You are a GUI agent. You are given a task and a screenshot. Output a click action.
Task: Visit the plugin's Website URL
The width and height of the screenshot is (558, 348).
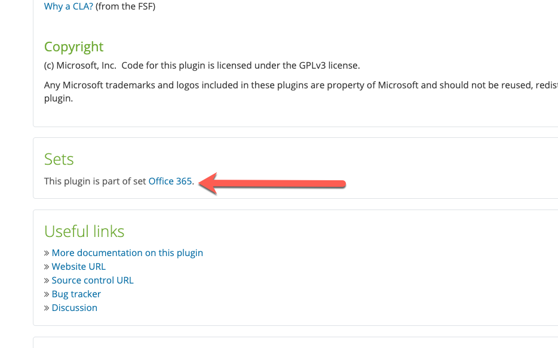click(x=78, y=266)
